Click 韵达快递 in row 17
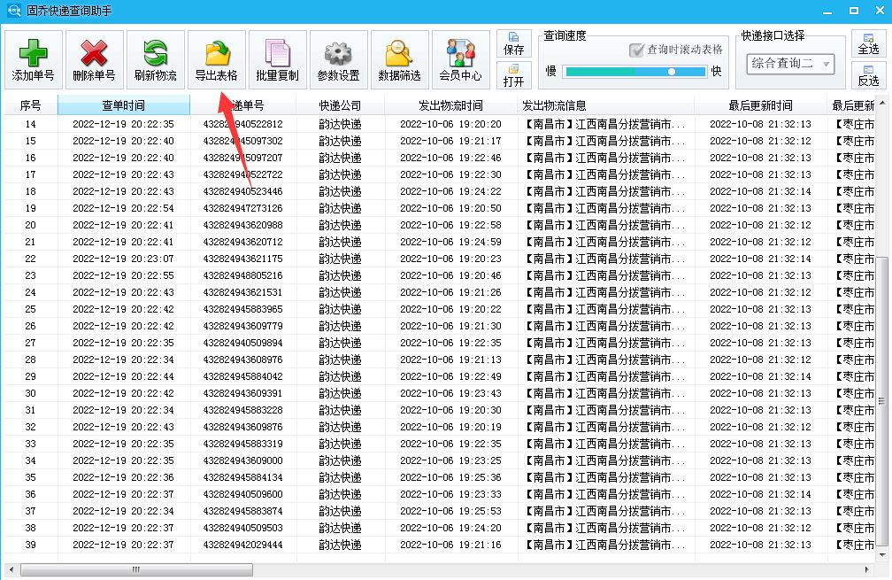892x580 pixels. [x=340, y=174]
